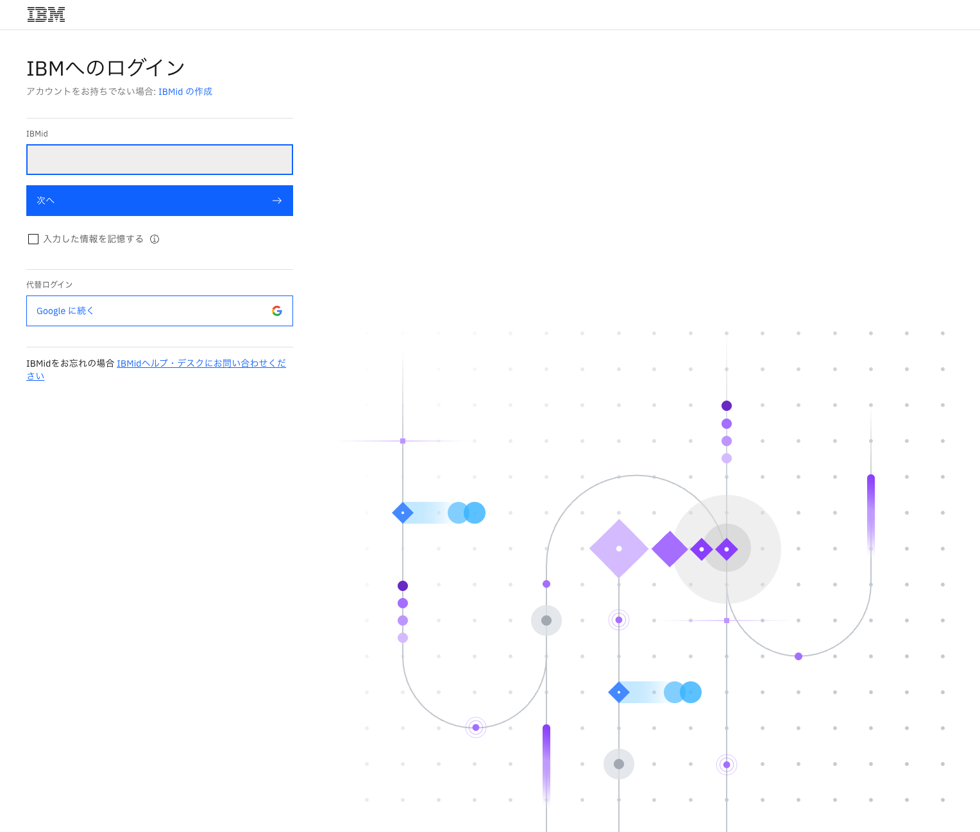980x832 pixels.
Task: Click the IBM logo in the header
Action: point(46,15)
